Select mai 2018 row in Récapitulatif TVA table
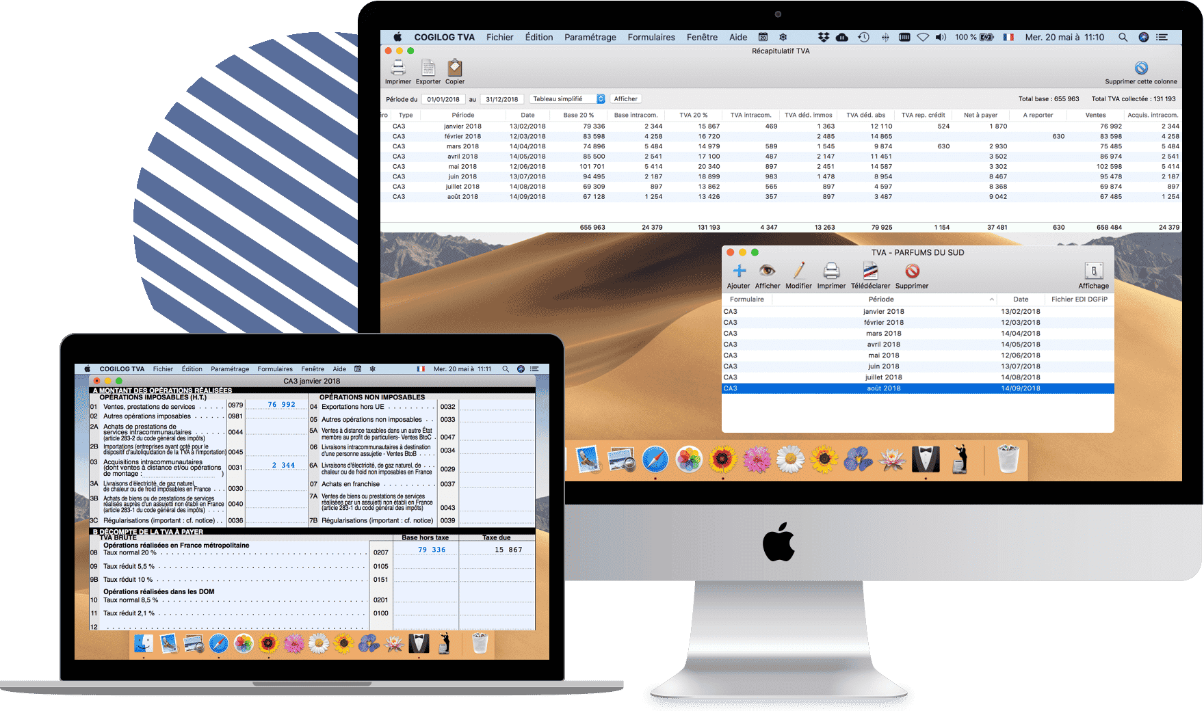This screenshot has height=711, width=1204. pyautogui.click(x=781, y=166)
